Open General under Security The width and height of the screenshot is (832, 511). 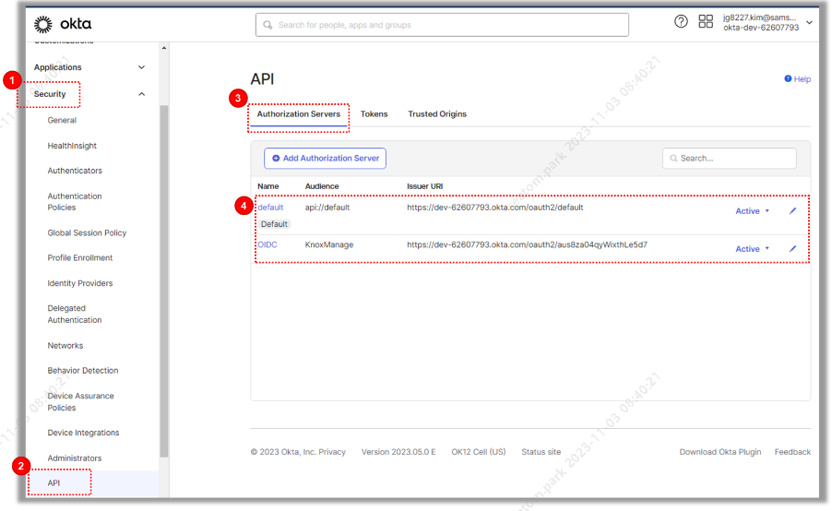(62, 121)
